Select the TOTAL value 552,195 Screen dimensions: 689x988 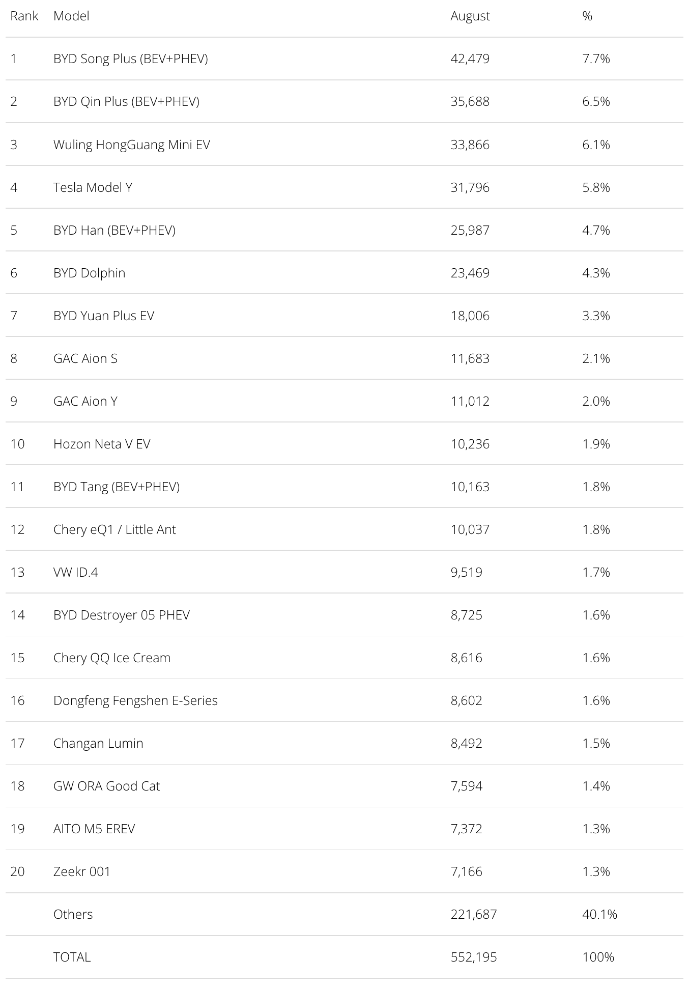click(x=473, y=957)
